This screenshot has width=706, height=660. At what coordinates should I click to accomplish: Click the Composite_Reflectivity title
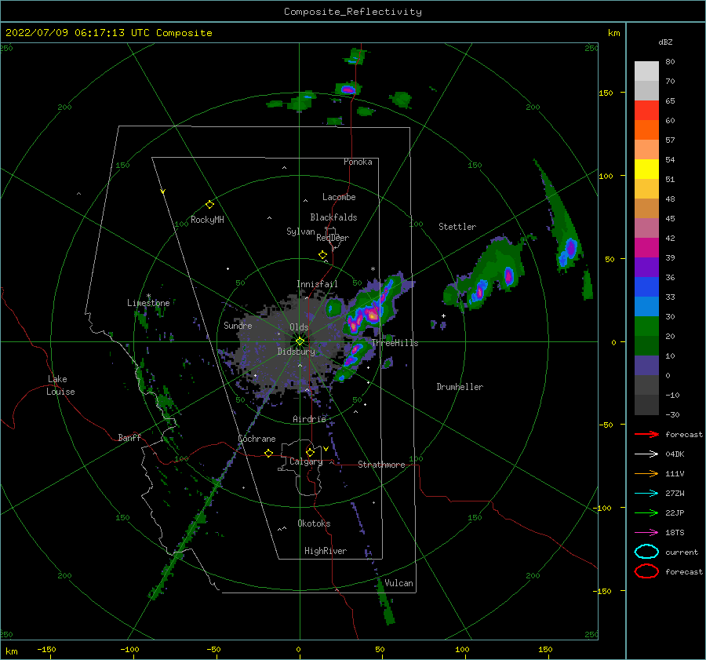(353, 12)
